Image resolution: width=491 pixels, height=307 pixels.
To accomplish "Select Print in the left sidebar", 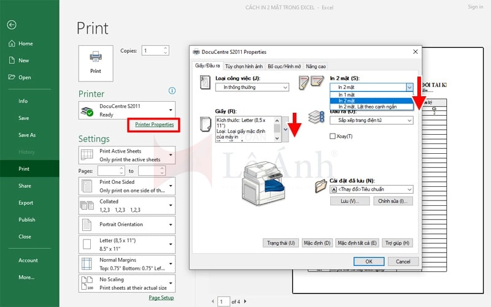I will coord(29,169).
